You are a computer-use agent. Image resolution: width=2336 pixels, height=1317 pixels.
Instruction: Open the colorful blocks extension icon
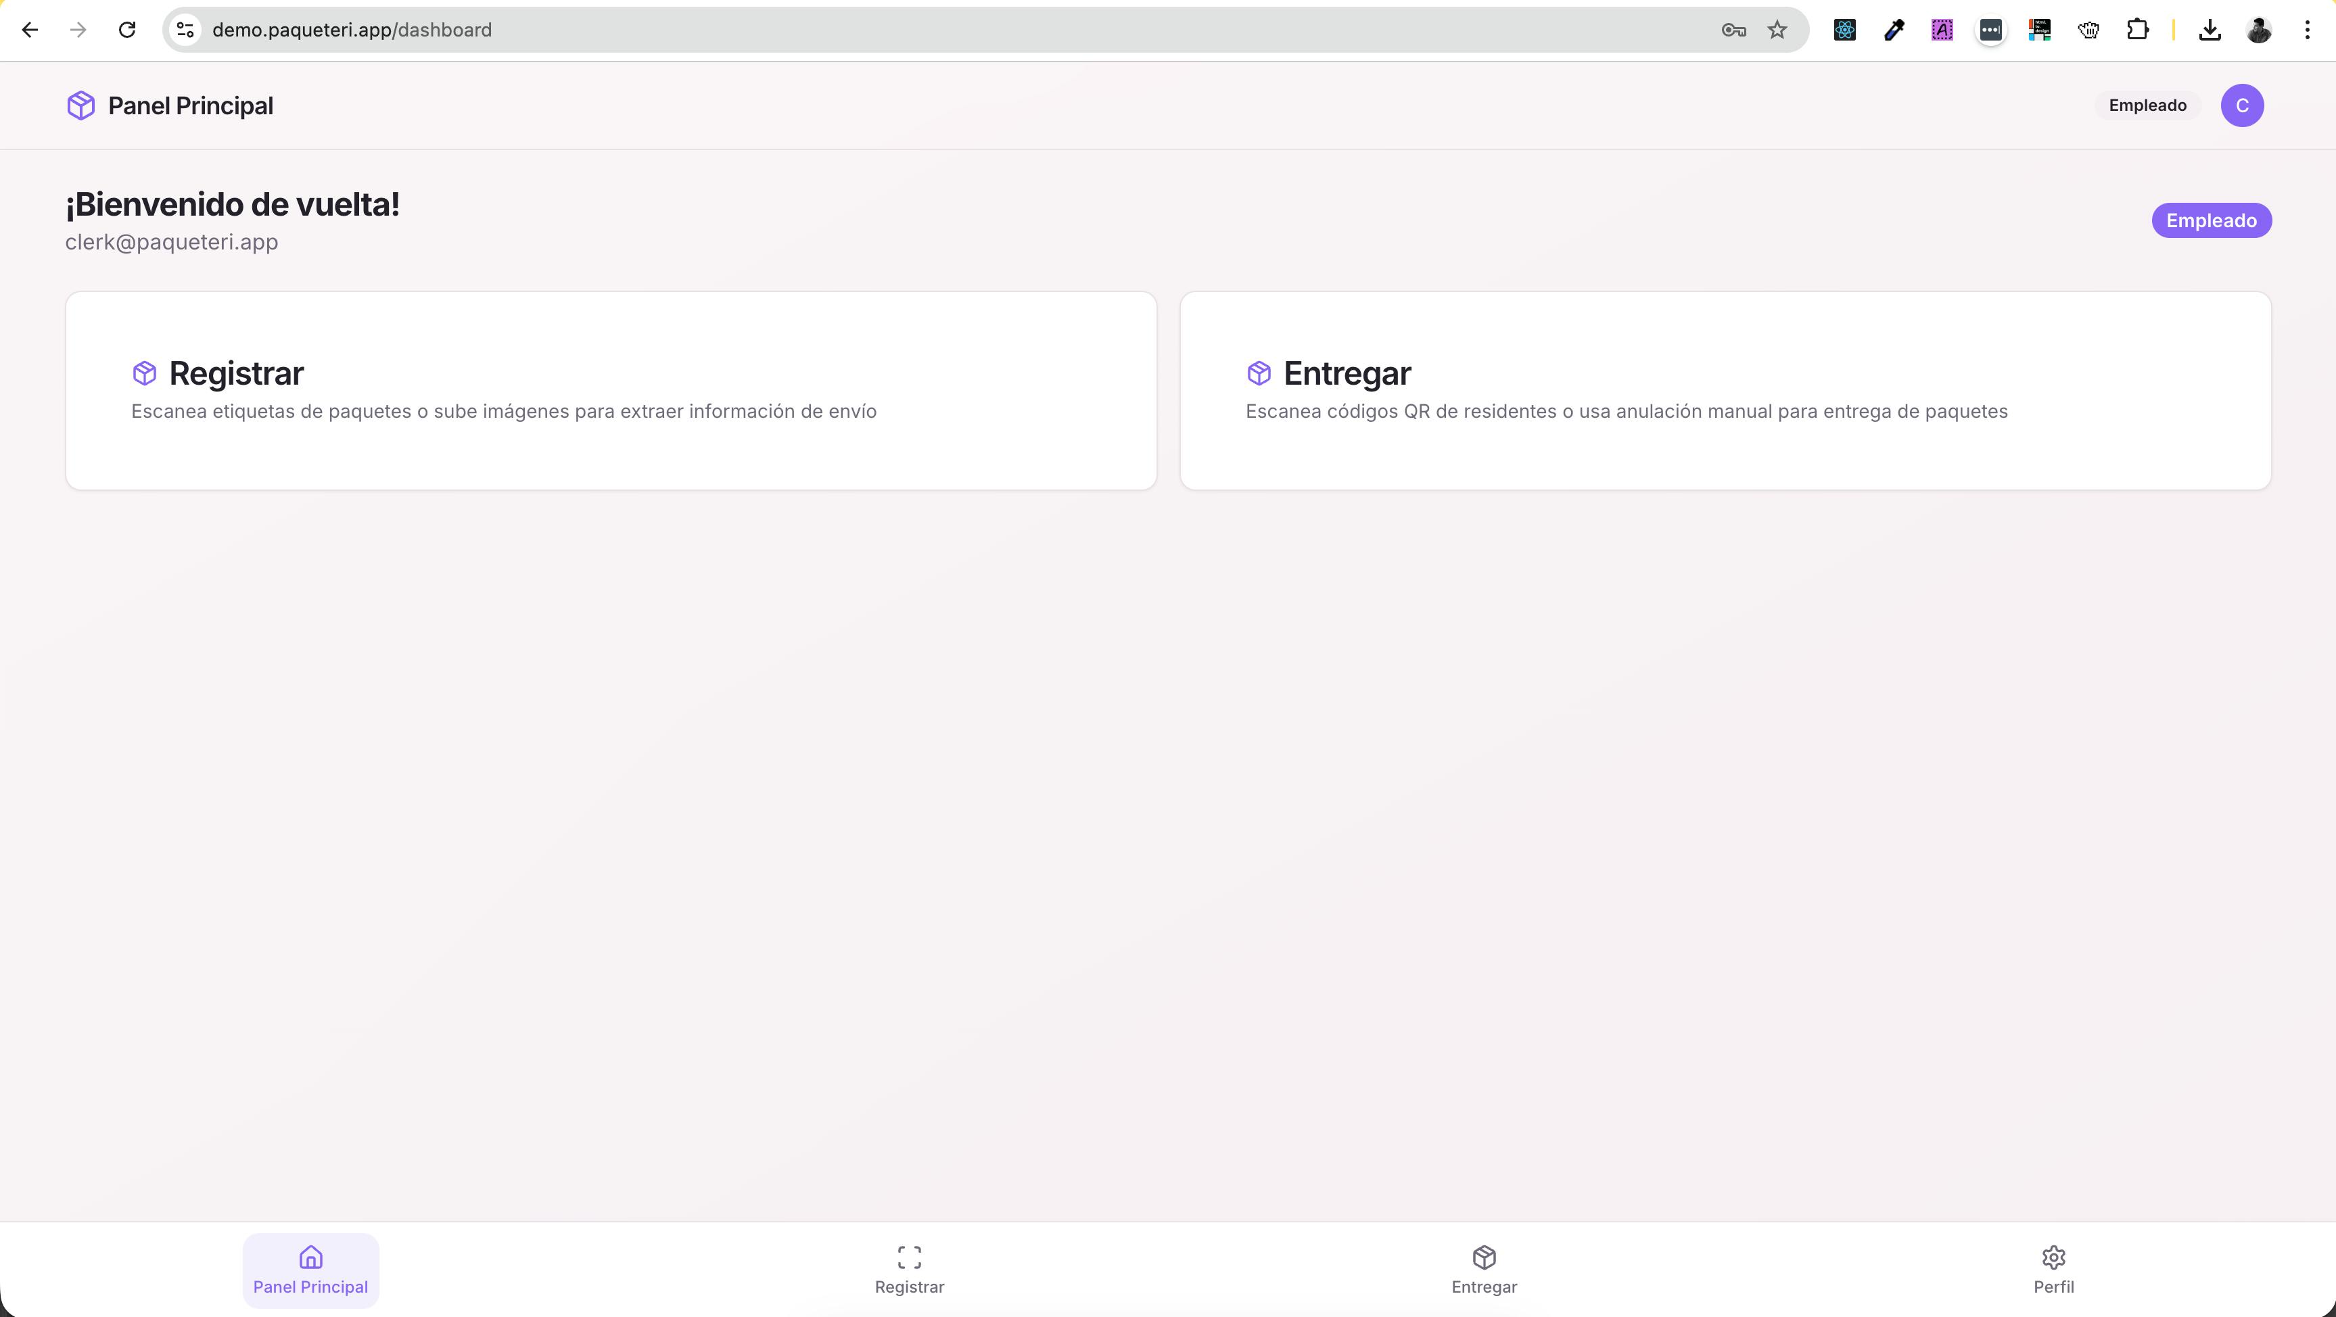pyautogui.click(x=2040, y=30)
